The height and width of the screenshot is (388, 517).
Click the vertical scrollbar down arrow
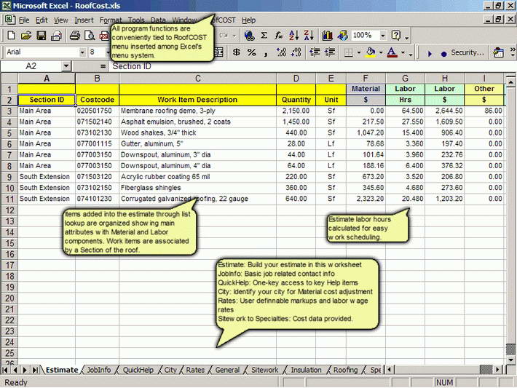coord(510,360)
